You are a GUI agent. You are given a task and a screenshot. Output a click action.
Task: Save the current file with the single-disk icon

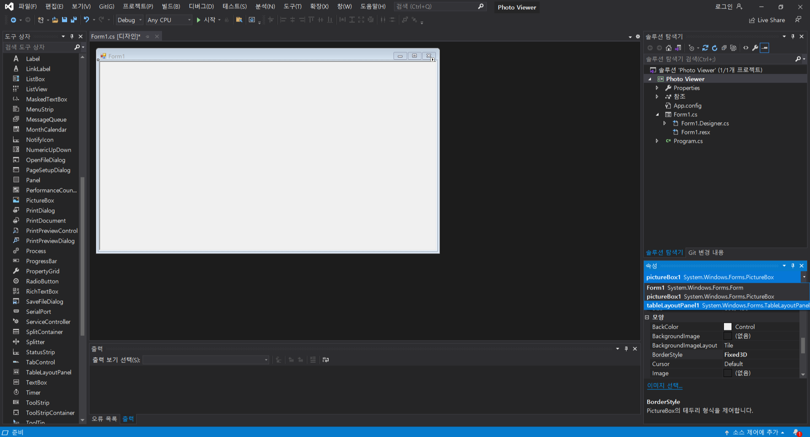(64, 20)
